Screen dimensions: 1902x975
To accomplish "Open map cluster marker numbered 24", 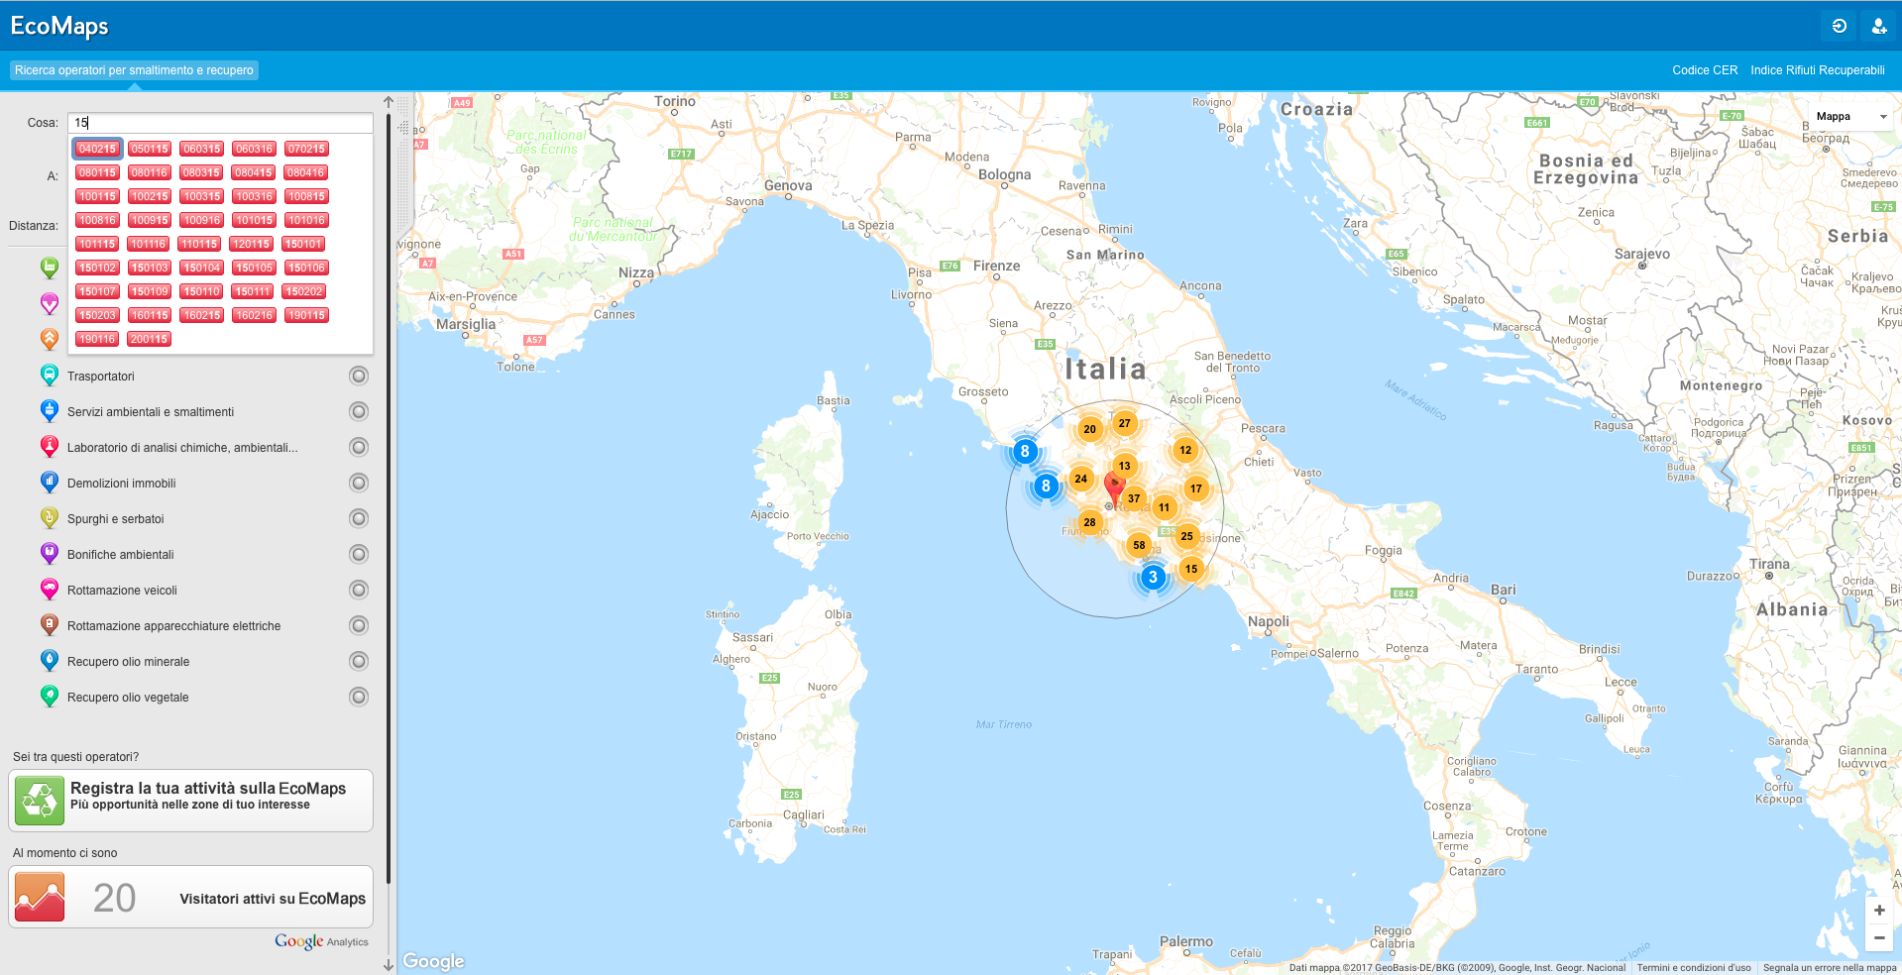I will [1080, 479].
